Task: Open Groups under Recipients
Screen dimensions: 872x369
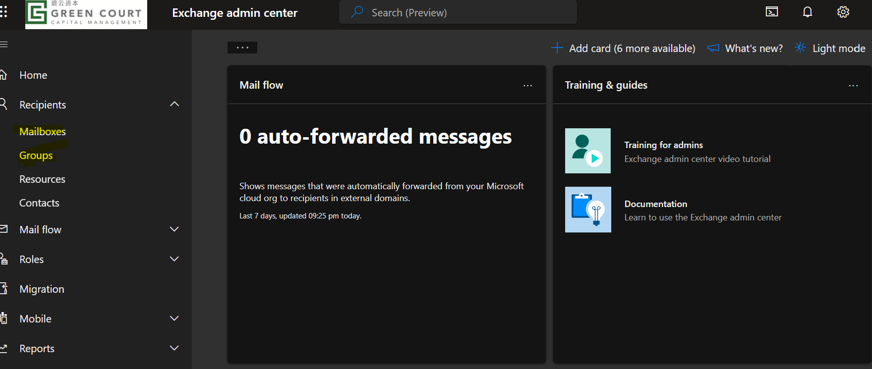Action: [x=36, y=156]
